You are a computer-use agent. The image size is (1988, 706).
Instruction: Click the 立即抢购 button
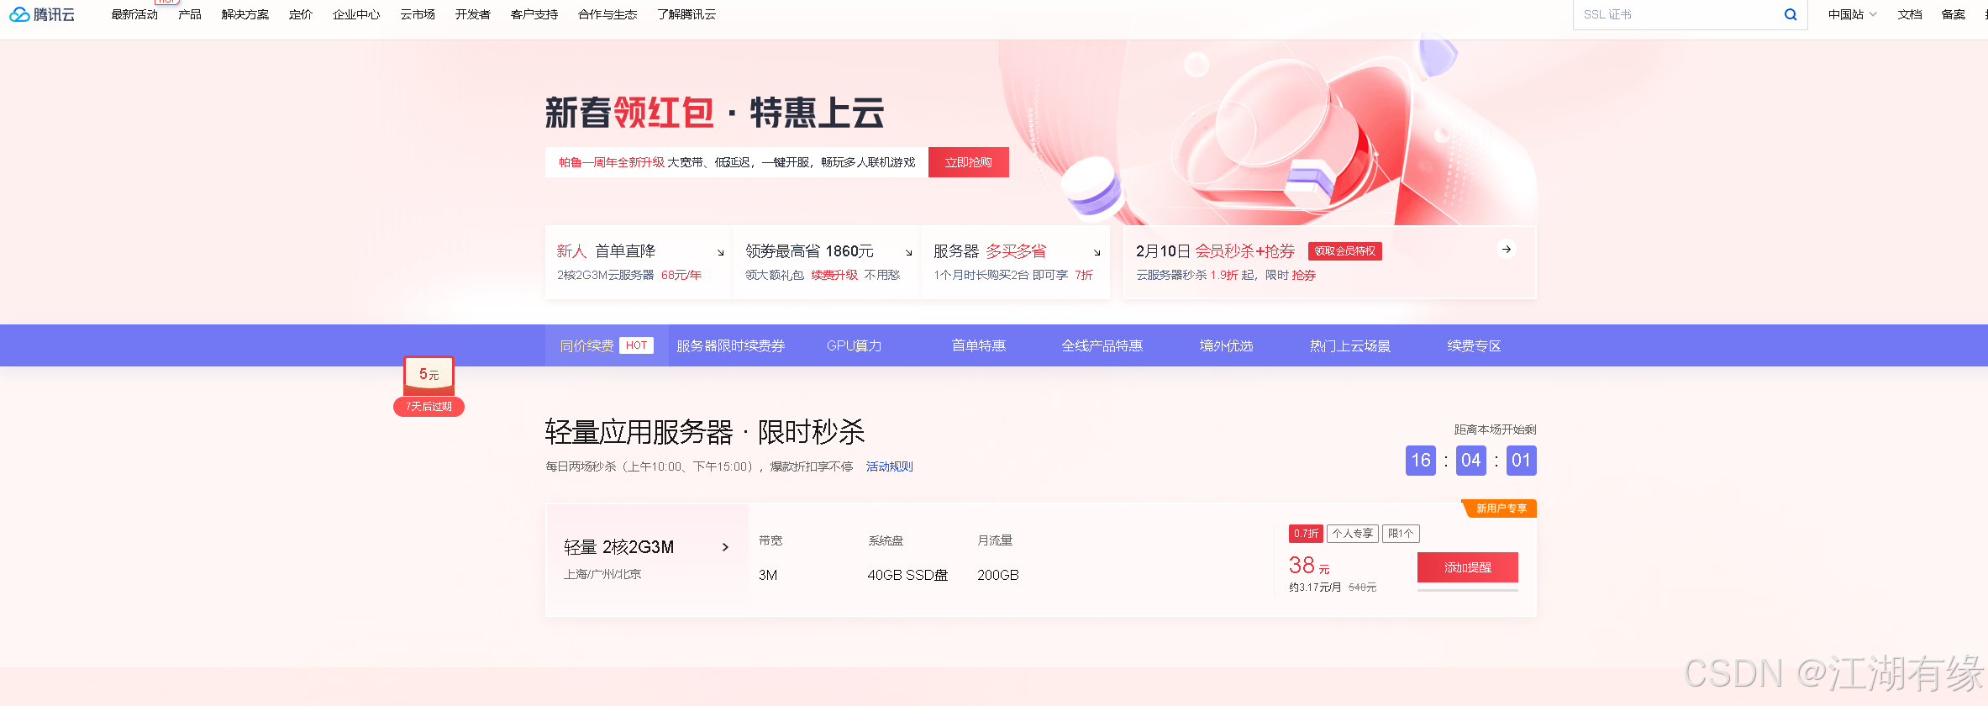969,162
